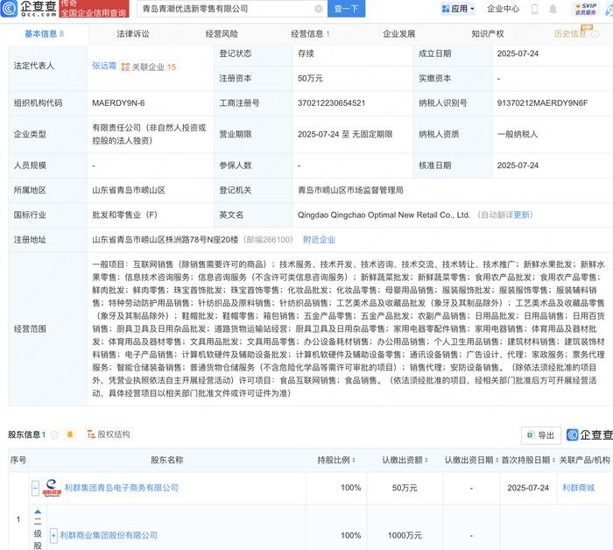Click the 1000万元 subscribed amount cell
This screenshot has height=550, width=613.
point(405,535)
